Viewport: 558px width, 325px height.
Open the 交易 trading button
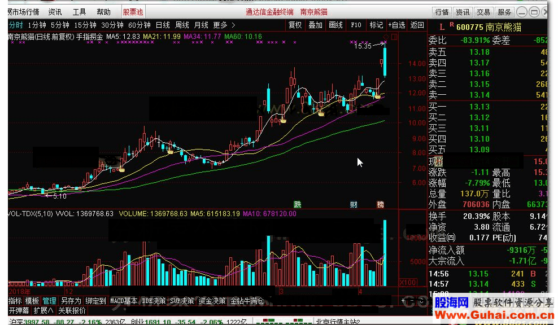coord(483,12)
